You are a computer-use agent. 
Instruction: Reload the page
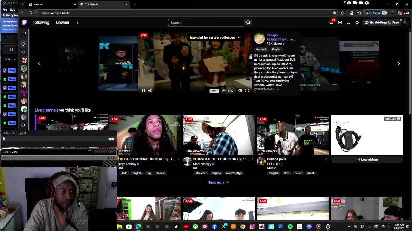[x=30, y=13]
